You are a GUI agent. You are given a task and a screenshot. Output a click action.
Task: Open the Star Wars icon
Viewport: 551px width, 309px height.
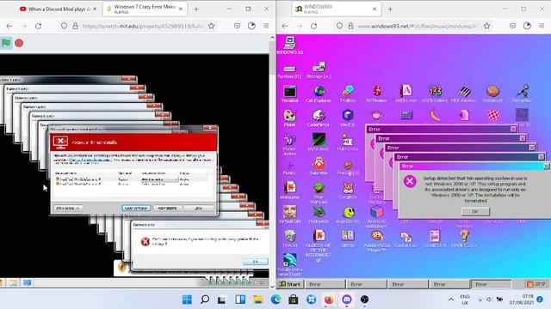(319, 192)
